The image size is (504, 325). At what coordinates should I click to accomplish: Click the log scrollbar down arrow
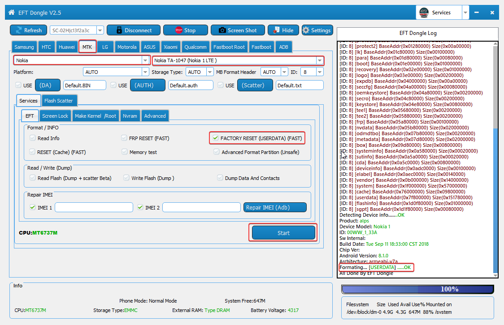(x=495, y=275)
